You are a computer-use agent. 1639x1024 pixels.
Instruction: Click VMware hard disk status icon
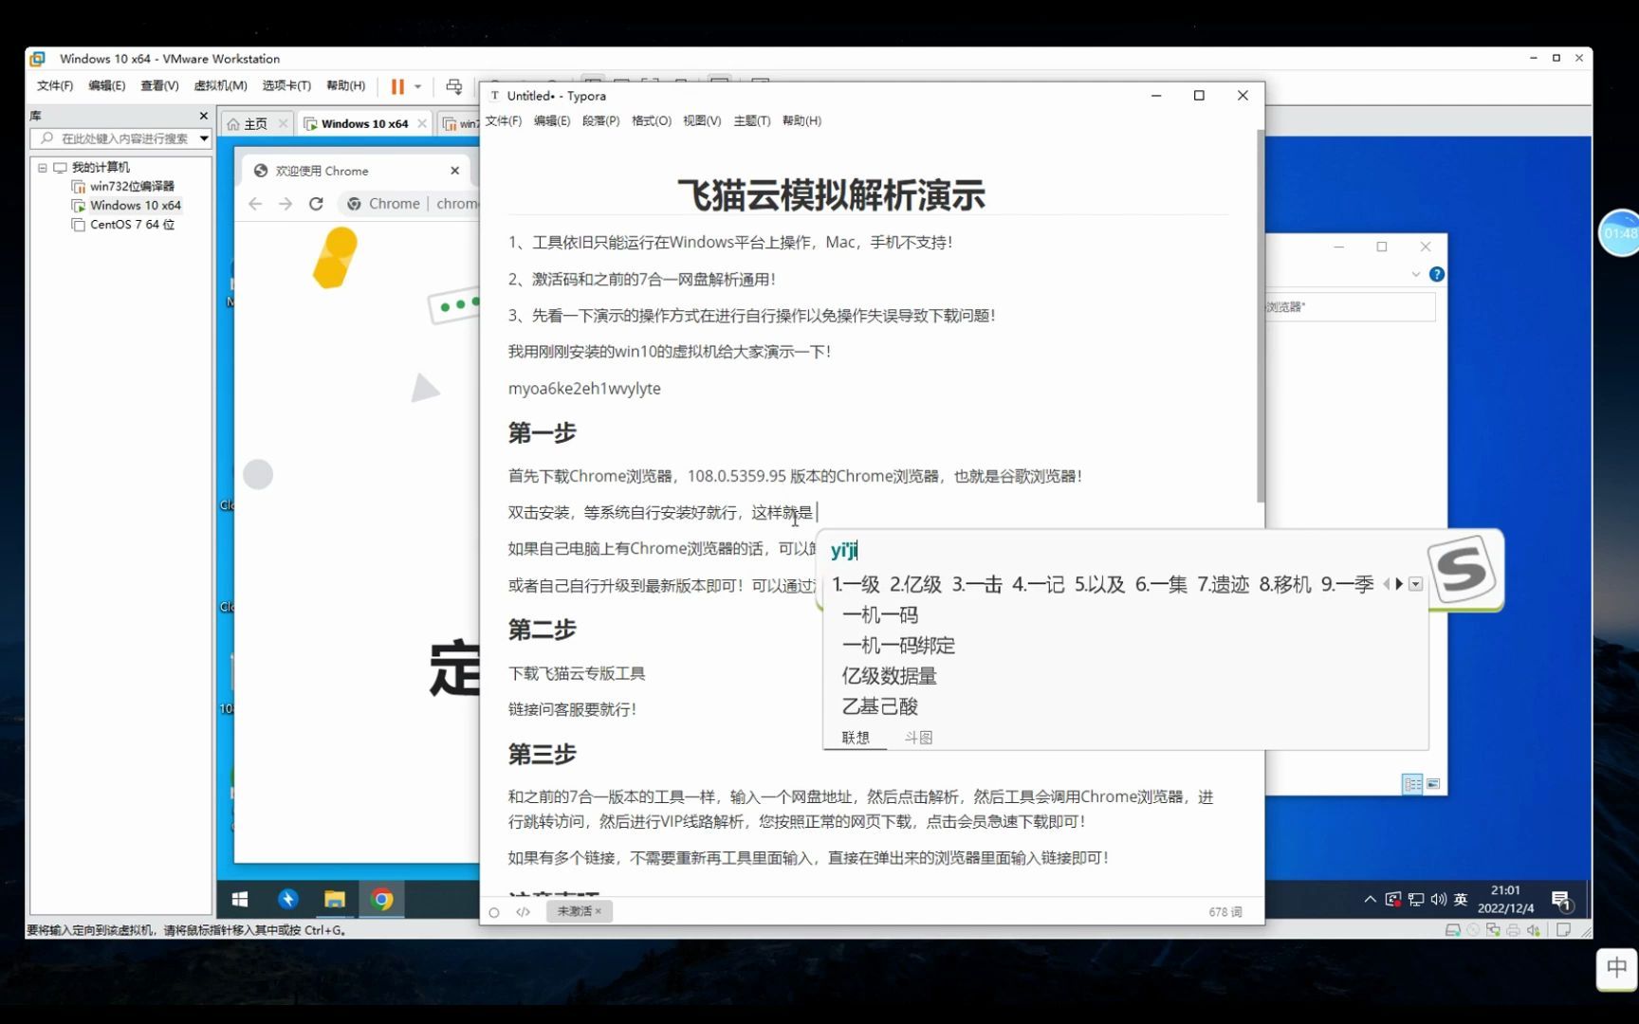pyautogui.click(x=1452, y=930)
